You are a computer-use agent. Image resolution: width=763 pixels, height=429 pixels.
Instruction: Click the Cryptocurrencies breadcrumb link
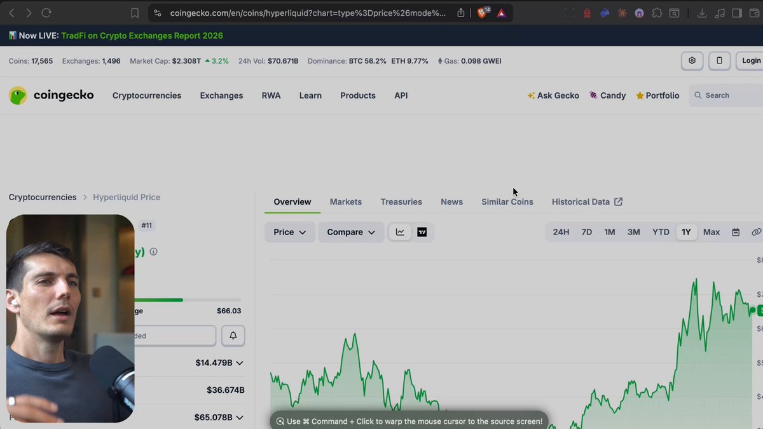(x=43, y=197)
